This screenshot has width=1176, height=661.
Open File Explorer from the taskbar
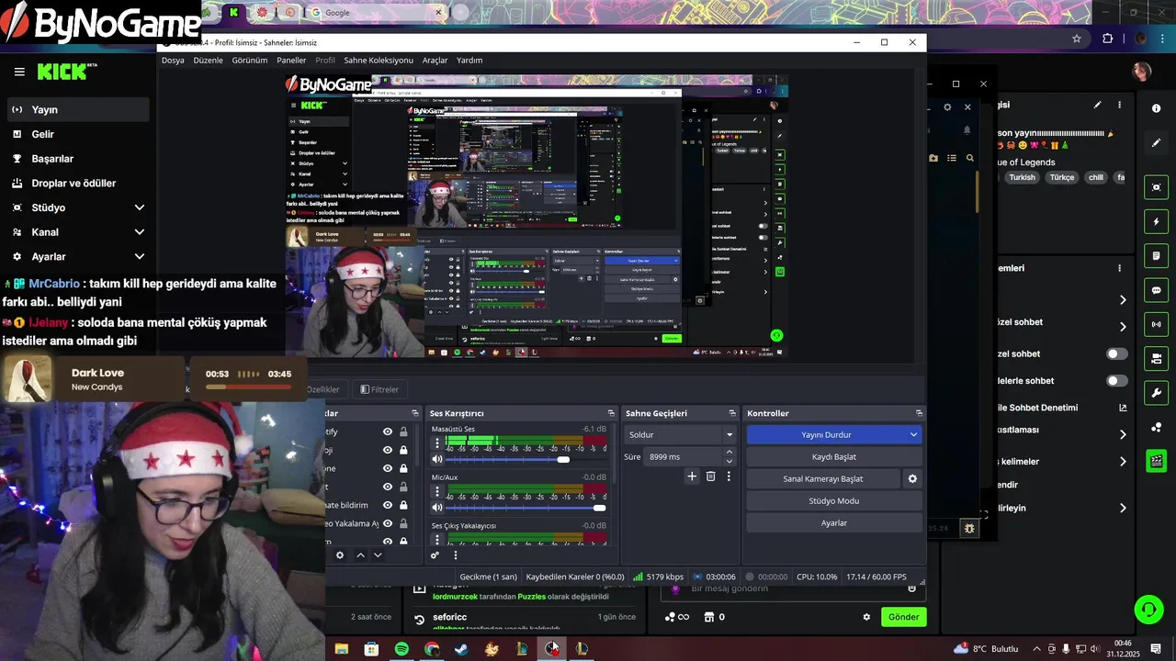coord(342,649)
